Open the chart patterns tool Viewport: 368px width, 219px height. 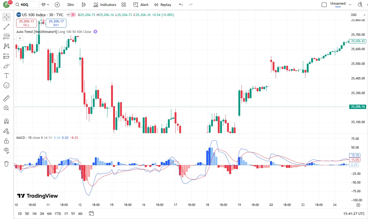[x=6, y=46]
